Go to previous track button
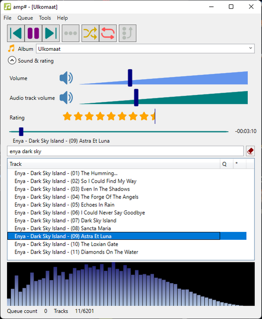 [x=16, y=33]
